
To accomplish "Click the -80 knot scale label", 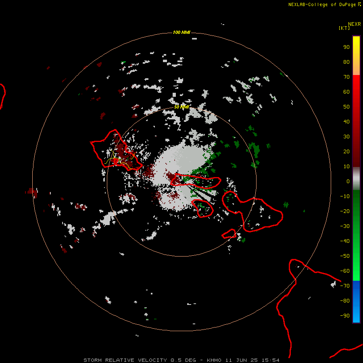I will click(x=345, y=301).
